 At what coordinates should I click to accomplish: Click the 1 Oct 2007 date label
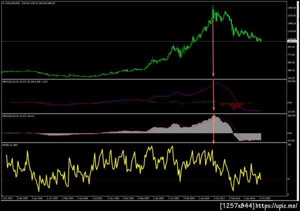click(x=173, y=198)
